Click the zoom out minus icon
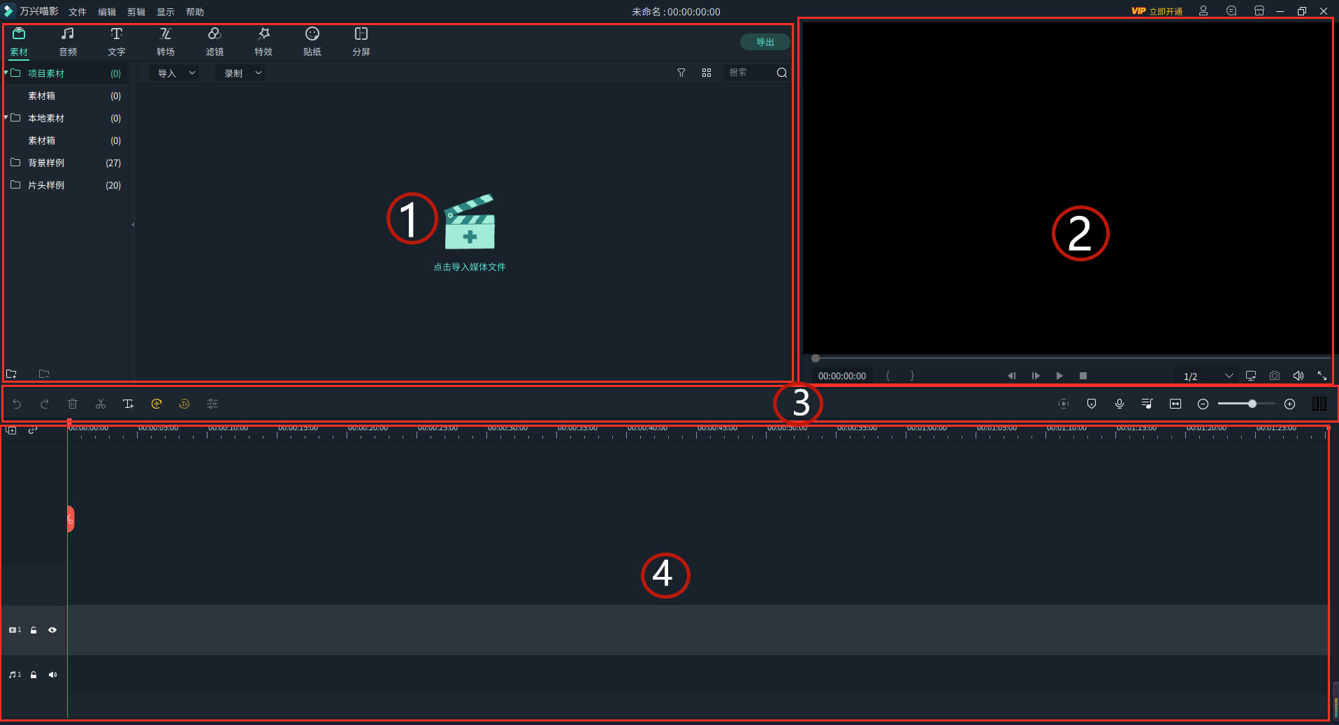 (1203, 404)
